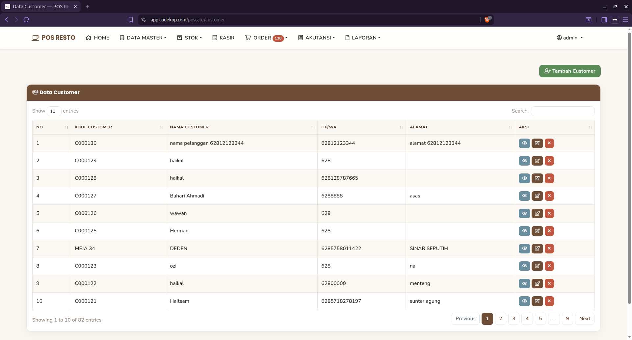Sort by KODE CUSTOMER column
This screenshot has height=340, width=632.
pyautogui.click(x=118, y=127)
